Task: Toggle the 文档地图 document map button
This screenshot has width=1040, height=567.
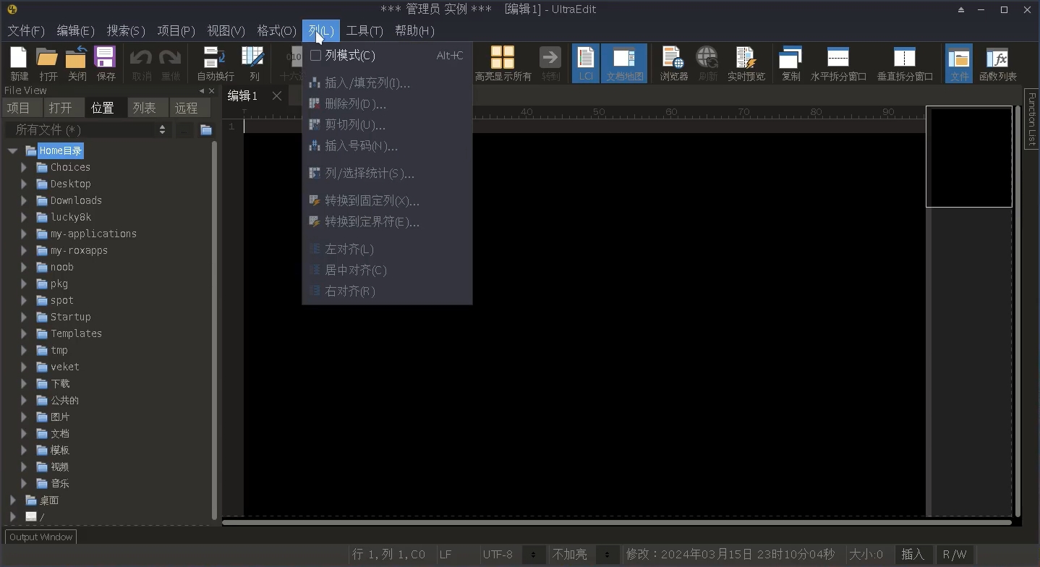Action: coord(624,63)
